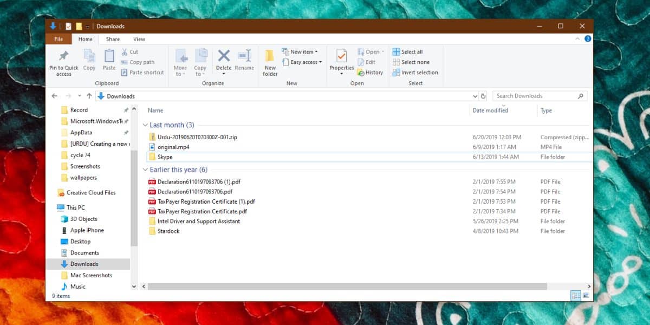Image resolution: width=650 pixels, height=325 pixels.
Task: Click the red X Delete icon
Action: tap(224, 56)
